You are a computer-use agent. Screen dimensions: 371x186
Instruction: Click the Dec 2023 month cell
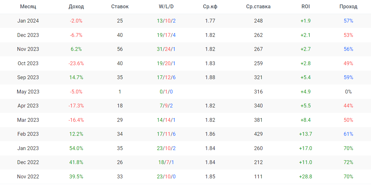coord(28,35)
